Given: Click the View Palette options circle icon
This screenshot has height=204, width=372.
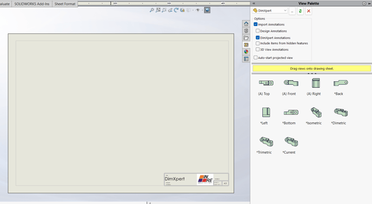Looking at the screenshot, I should click(x=364, y=4).
